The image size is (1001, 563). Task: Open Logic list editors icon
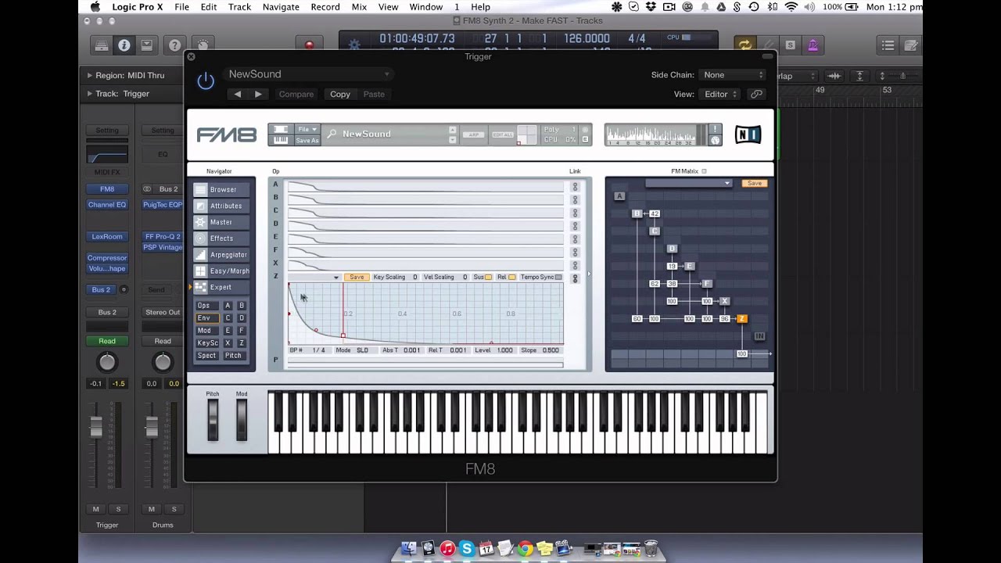[888, 45]
